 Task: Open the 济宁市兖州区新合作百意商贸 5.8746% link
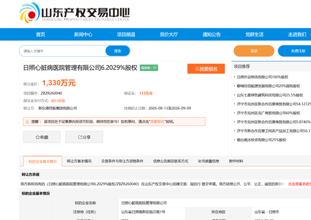pos(274,122)
